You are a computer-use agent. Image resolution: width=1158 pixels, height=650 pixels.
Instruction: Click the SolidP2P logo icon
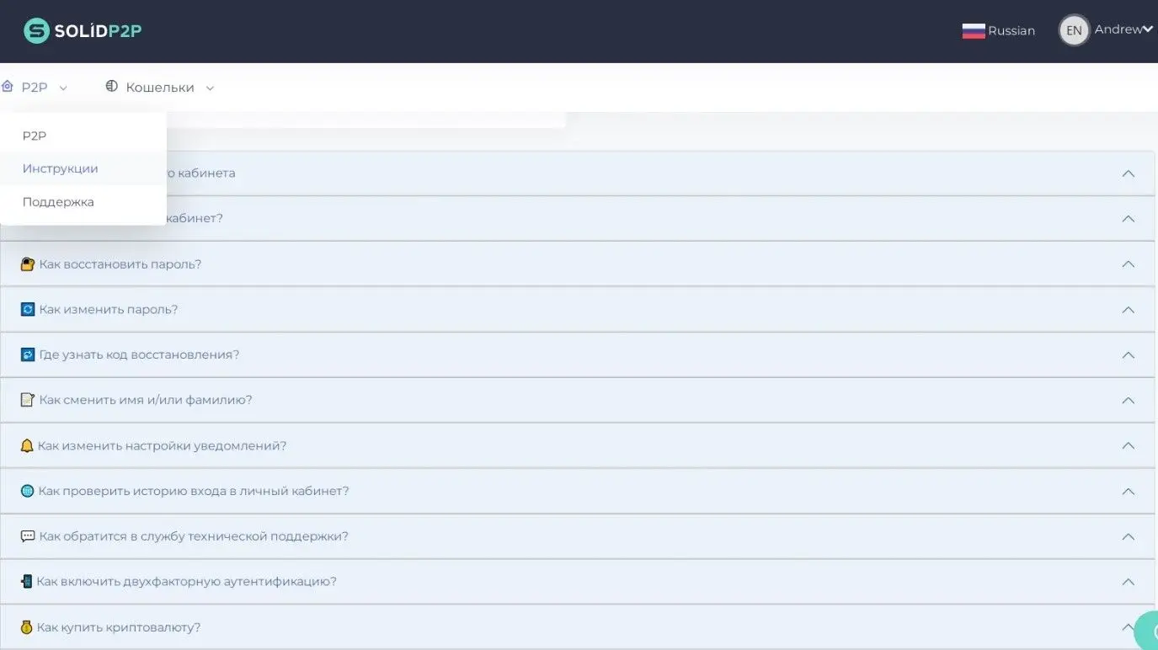pos(36,31)
